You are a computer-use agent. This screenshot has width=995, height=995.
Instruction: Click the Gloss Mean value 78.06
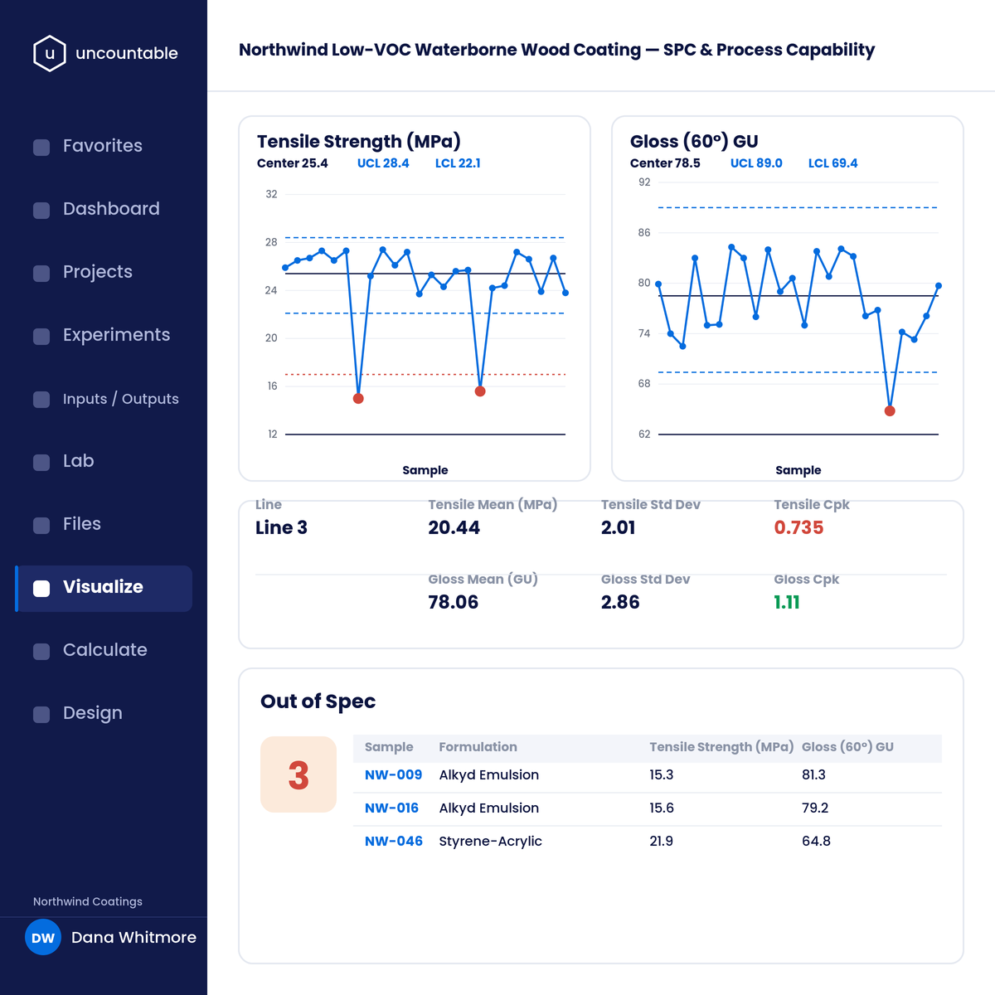coord(453,603)
